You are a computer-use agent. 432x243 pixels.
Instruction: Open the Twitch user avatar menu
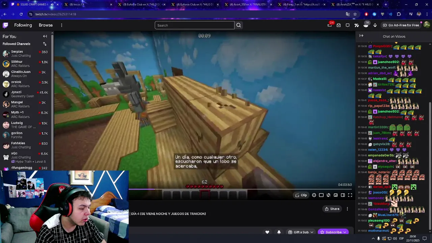click(427, 25)
